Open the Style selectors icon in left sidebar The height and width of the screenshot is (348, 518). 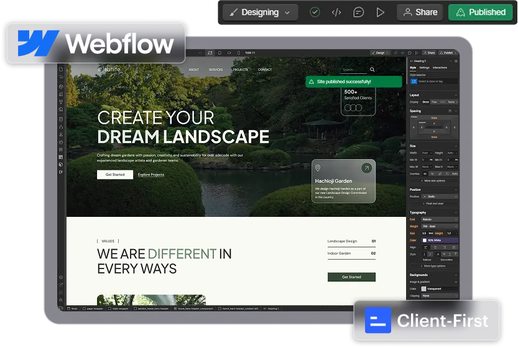pyautogui.click(x=61, y=102)
